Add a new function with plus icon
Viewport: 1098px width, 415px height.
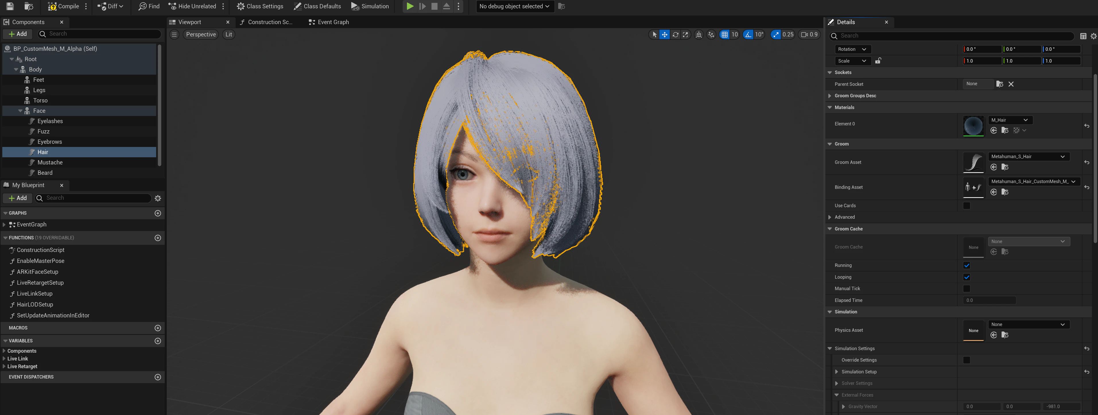tap(158, 238)
